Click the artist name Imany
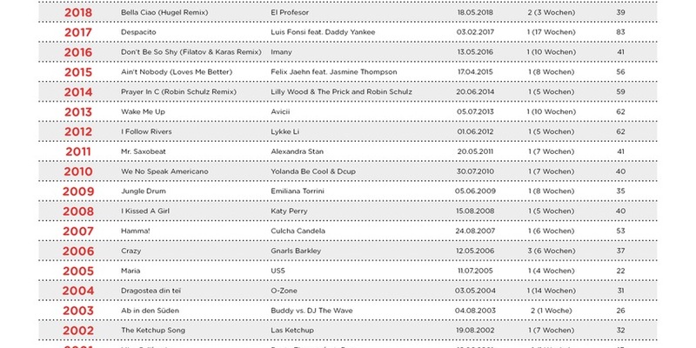696x348 pixels. (283, 52)
